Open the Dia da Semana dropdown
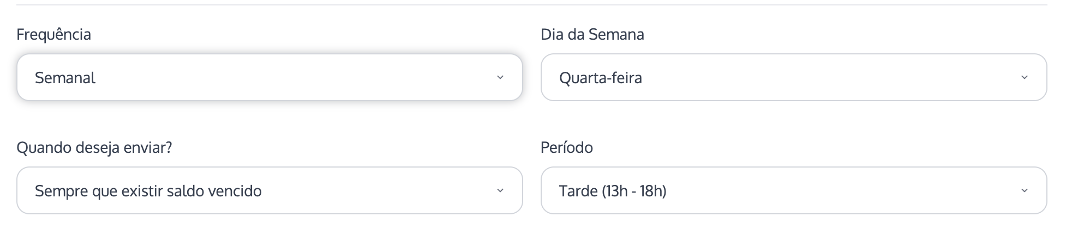The width and height of the screenshot is (1066, 235). 793,77
